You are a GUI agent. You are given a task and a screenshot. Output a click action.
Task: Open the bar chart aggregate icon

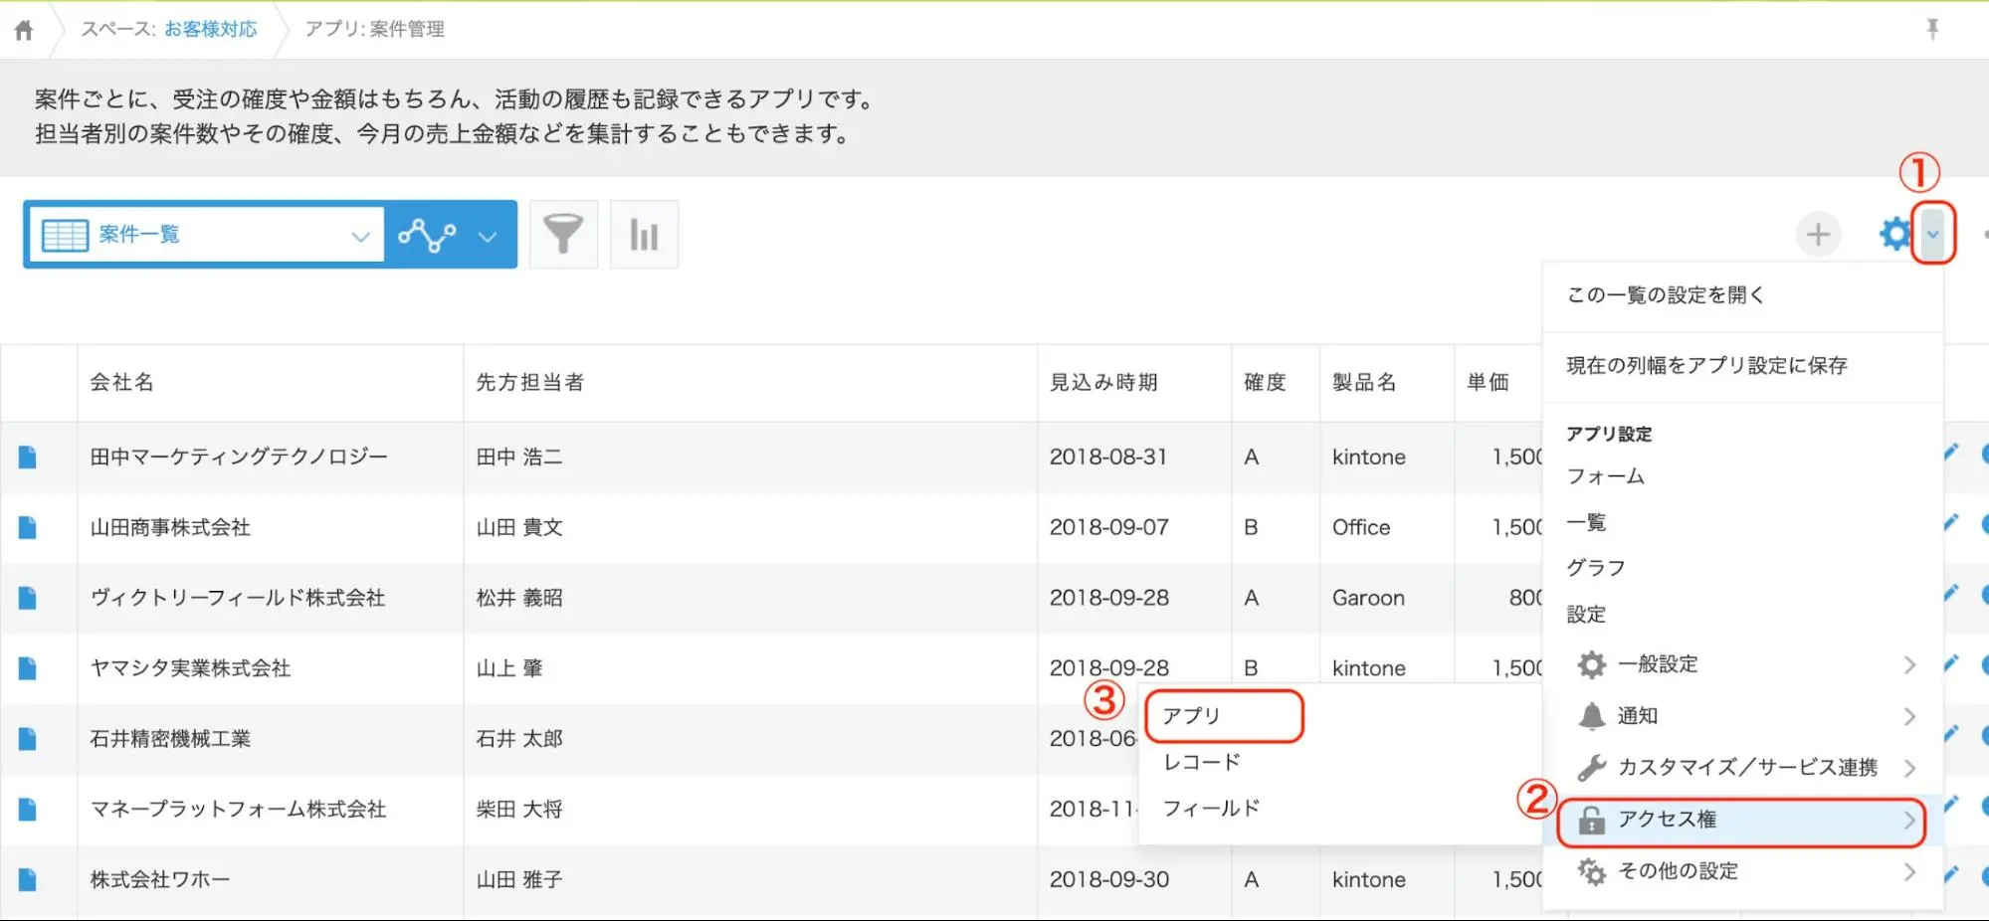(644, 235)
